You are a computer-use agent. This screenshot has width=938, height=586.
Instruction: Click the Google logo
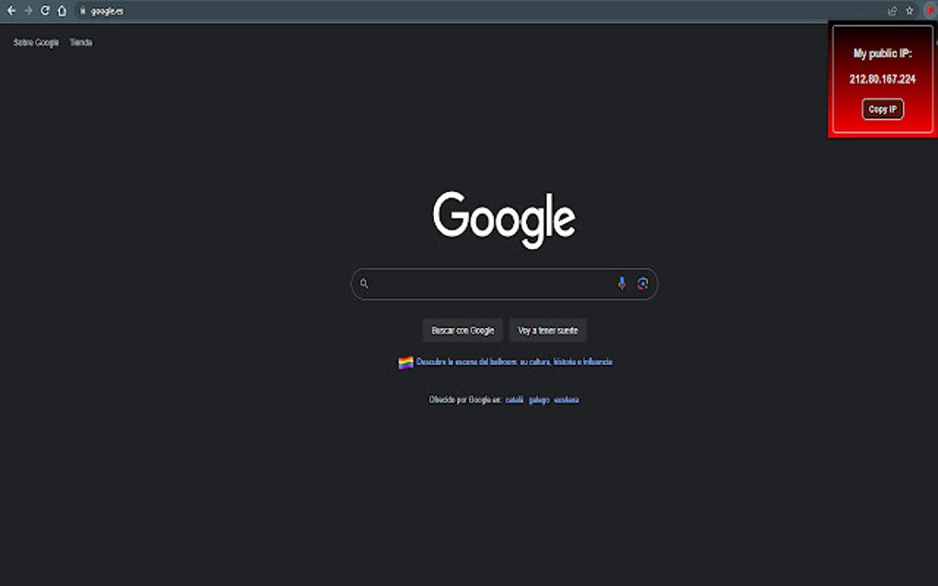(x=504, y=220)
